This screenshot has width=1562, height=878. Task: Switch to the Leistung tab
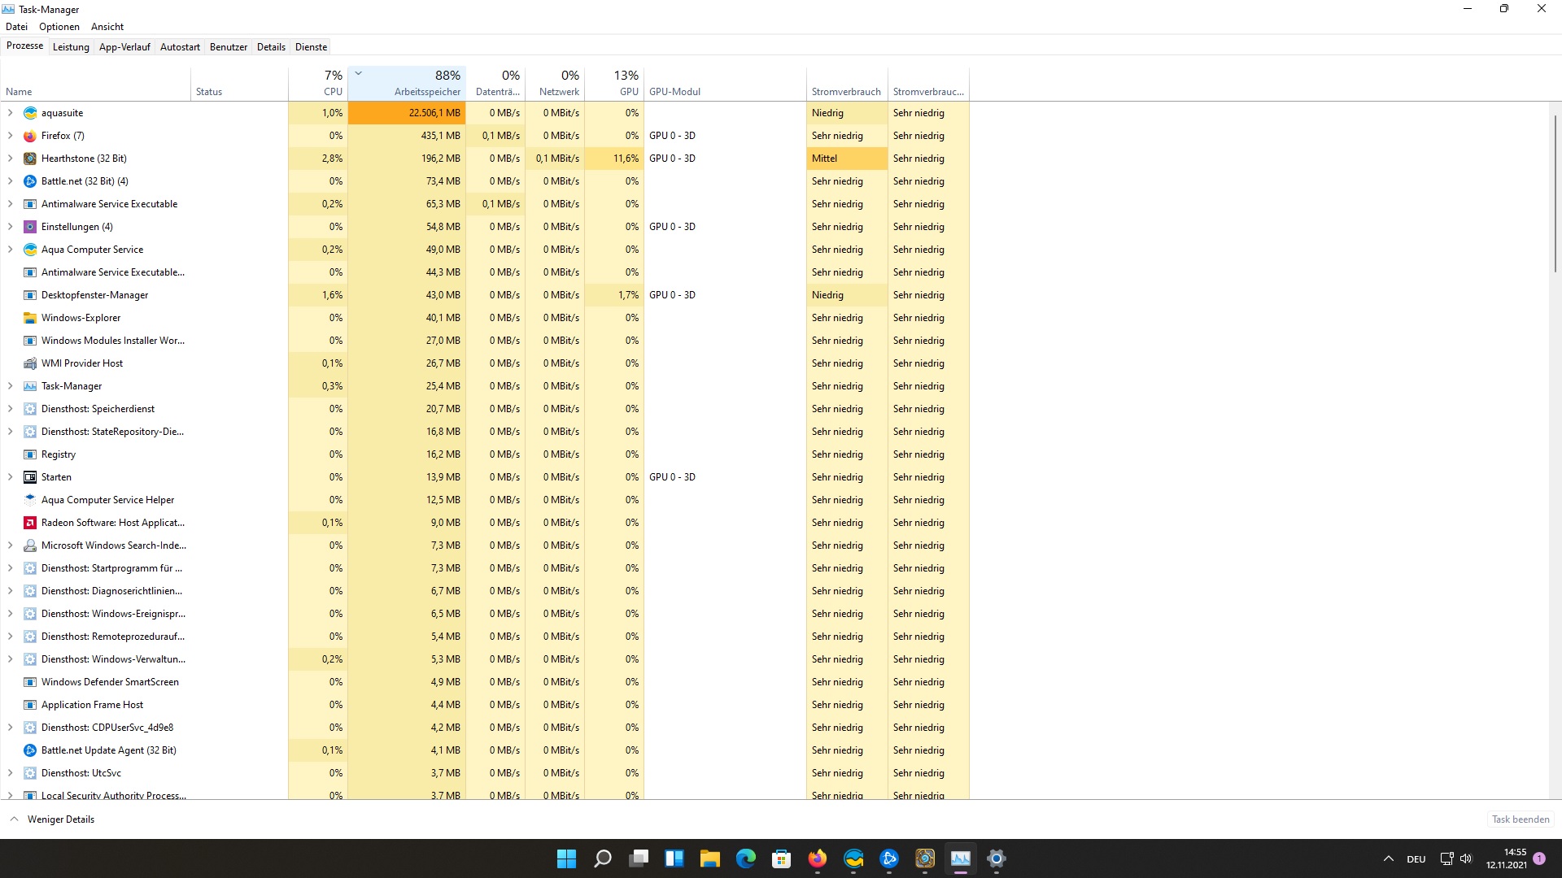click(71, 47)
